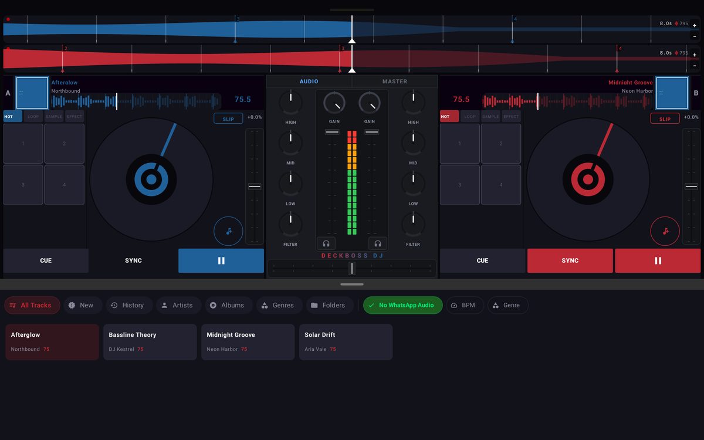Switch to the AUDIO mixer tab
This screenshot has width=704, height=440.
coord(309,82)
